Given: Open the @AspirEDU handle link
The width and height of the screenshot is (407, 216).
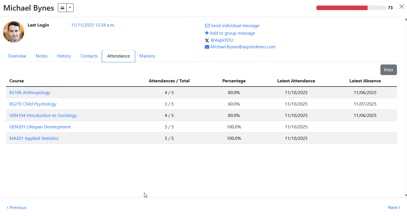Looking at the screenshot, I should tap(222, 40).
